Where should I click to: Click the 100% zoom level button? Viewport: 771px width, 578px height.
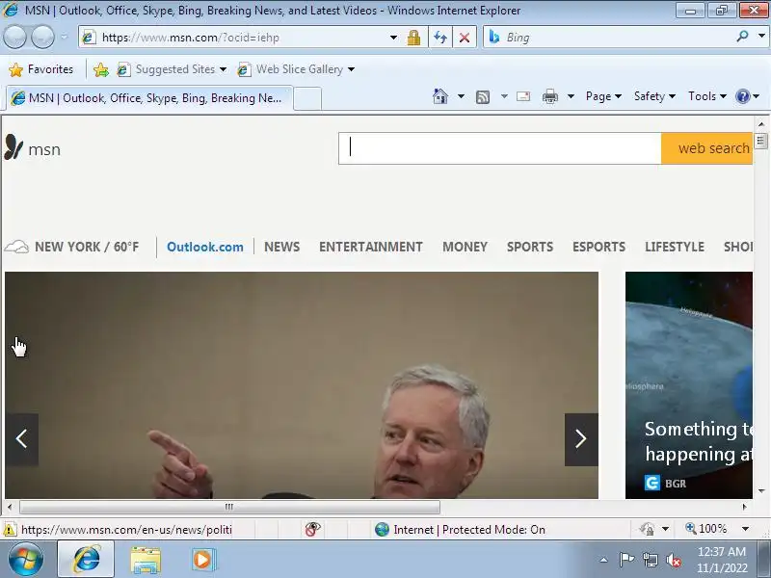pyautogui.click(x=706, y=528)
